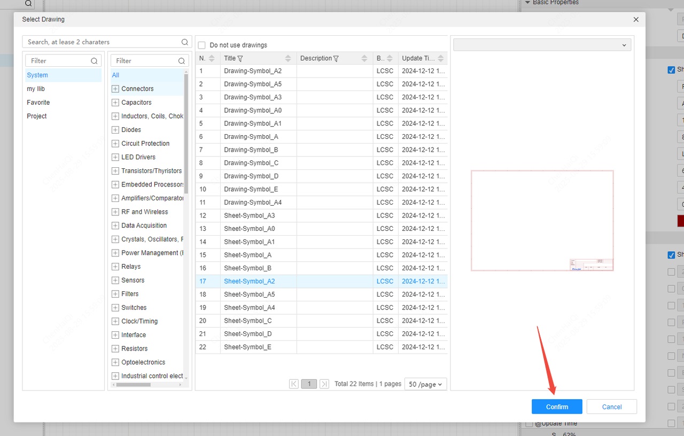
Task: Click the last page navigation icon
Action: pyautogui.click(x=324, y=384)
